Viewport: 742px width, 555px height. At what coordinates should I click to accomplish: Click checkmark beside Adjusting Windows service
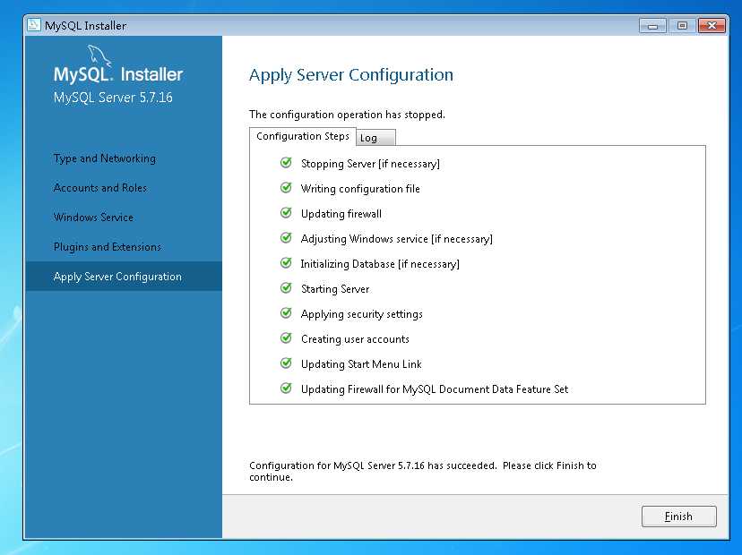coord(286,238)
